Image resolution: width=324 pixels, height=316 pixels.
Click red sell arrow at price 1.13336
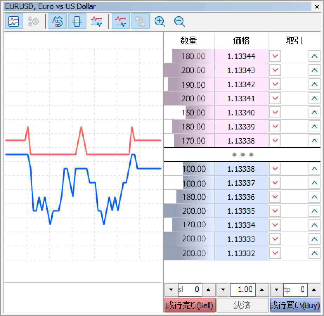pyautogui.click(x=275, y=197)
